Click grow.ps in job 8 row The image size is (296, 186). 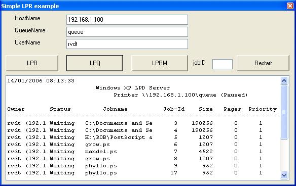(97, 159)
